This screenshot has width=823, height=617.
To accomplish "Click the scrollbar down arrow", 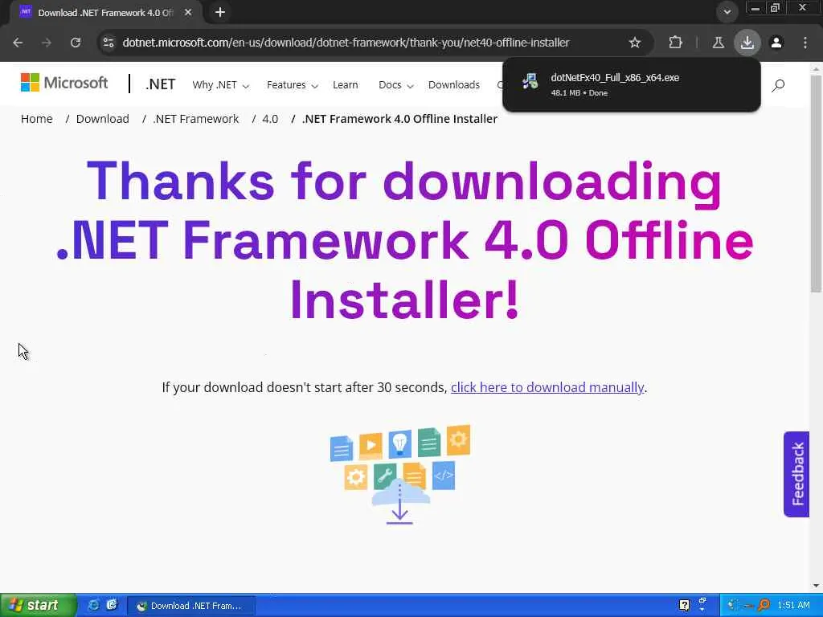I will [x=816, y=586].
